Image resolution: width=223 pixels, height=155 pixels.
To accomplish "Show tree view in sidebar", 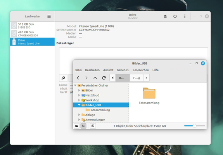I will 83,126.
